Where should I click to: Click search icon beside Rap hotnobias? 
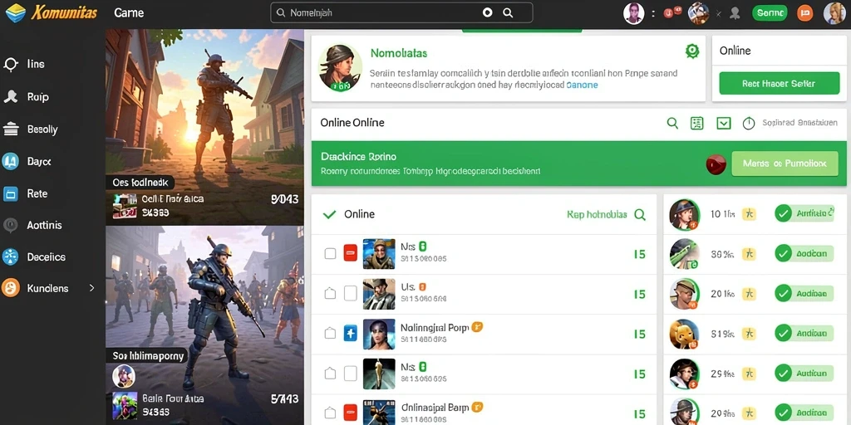click(x=640, y=215)
